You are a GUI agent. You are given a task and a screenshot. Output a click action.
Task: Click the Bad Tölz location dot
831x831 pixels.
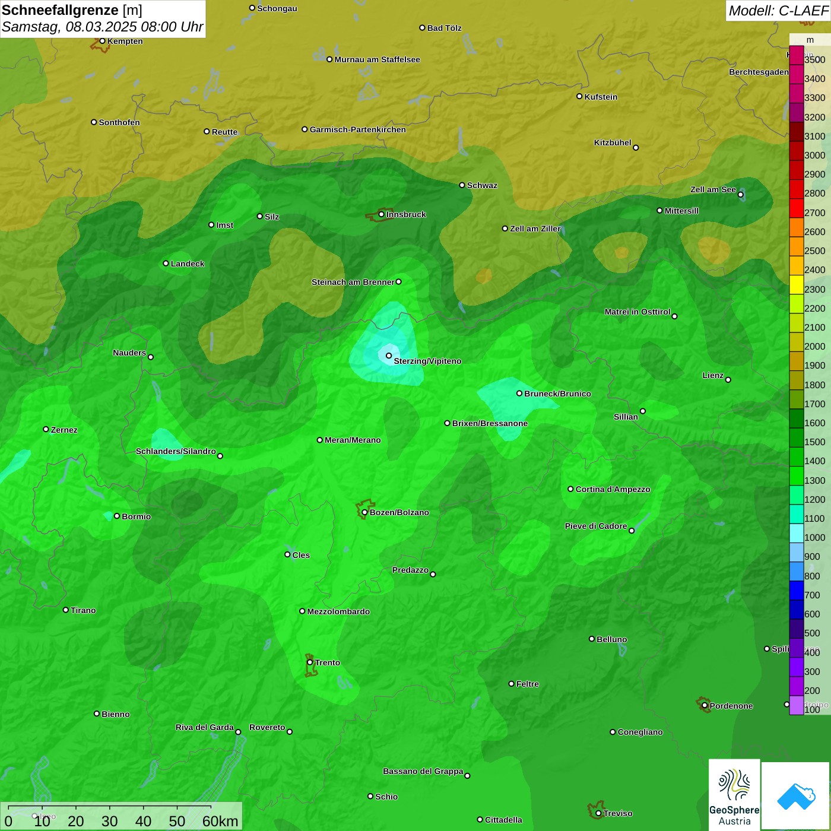(x=422, y=28)
